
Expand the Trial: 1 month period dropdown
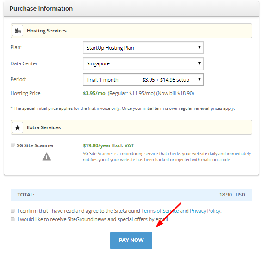click(x=143, y=79)
